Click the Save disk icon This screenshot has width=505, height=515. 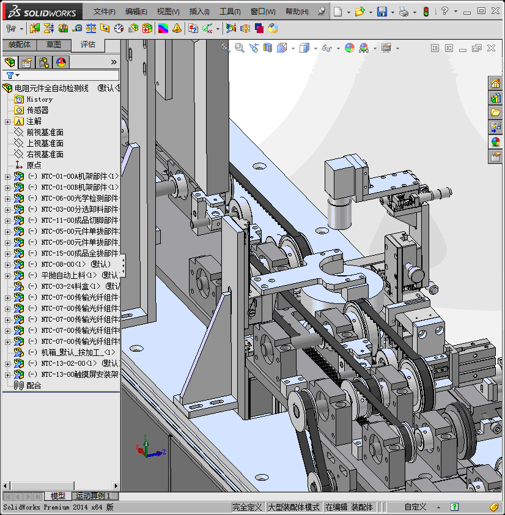382,12
